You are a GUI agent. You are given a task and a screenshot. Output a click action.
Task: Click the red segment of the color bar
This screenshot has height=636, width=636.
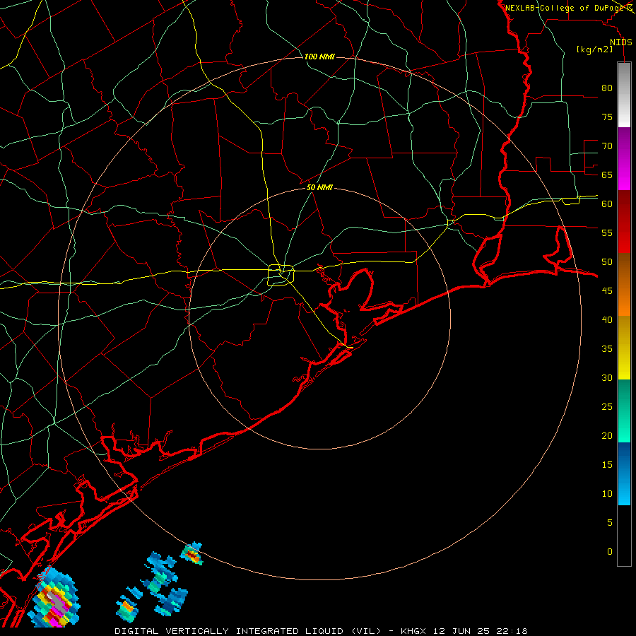pyautogui.click(x=624, y=221)
